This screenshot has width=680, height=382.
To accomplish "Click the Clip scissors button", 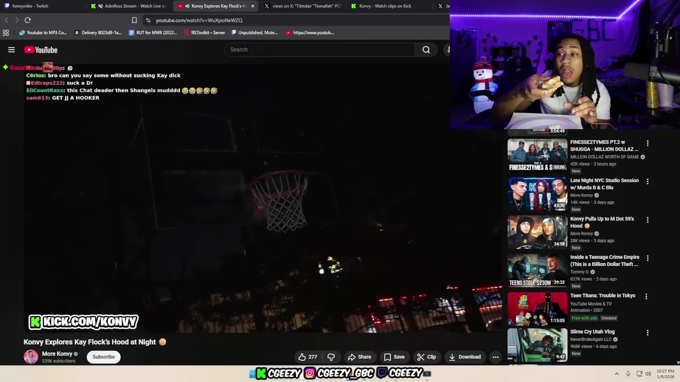I will click(427, 357).
